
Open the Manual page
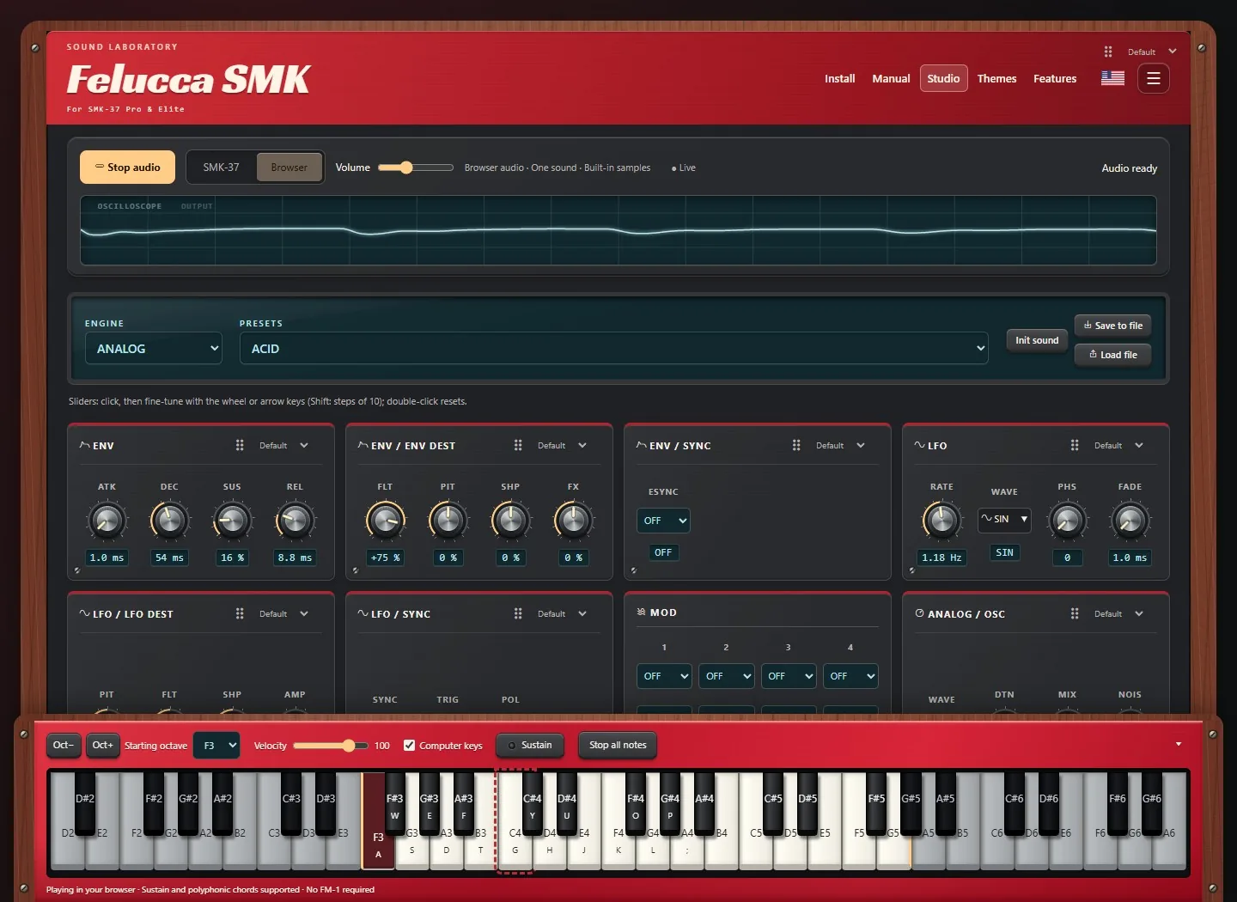click(891, 78)
